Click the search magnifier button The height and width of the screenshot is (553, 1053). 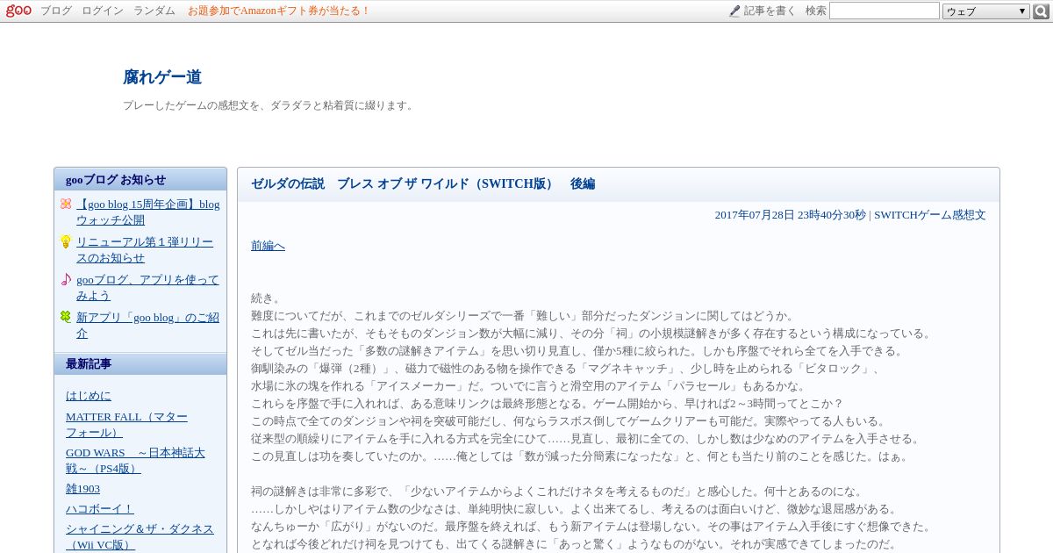click(x=1041, y=11)
